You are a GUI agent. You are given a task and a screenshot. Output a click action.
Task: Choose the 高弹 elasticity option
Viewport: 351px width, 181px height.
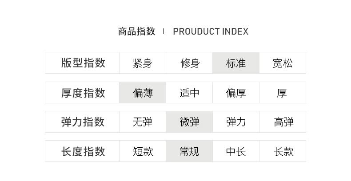[283, 122]
